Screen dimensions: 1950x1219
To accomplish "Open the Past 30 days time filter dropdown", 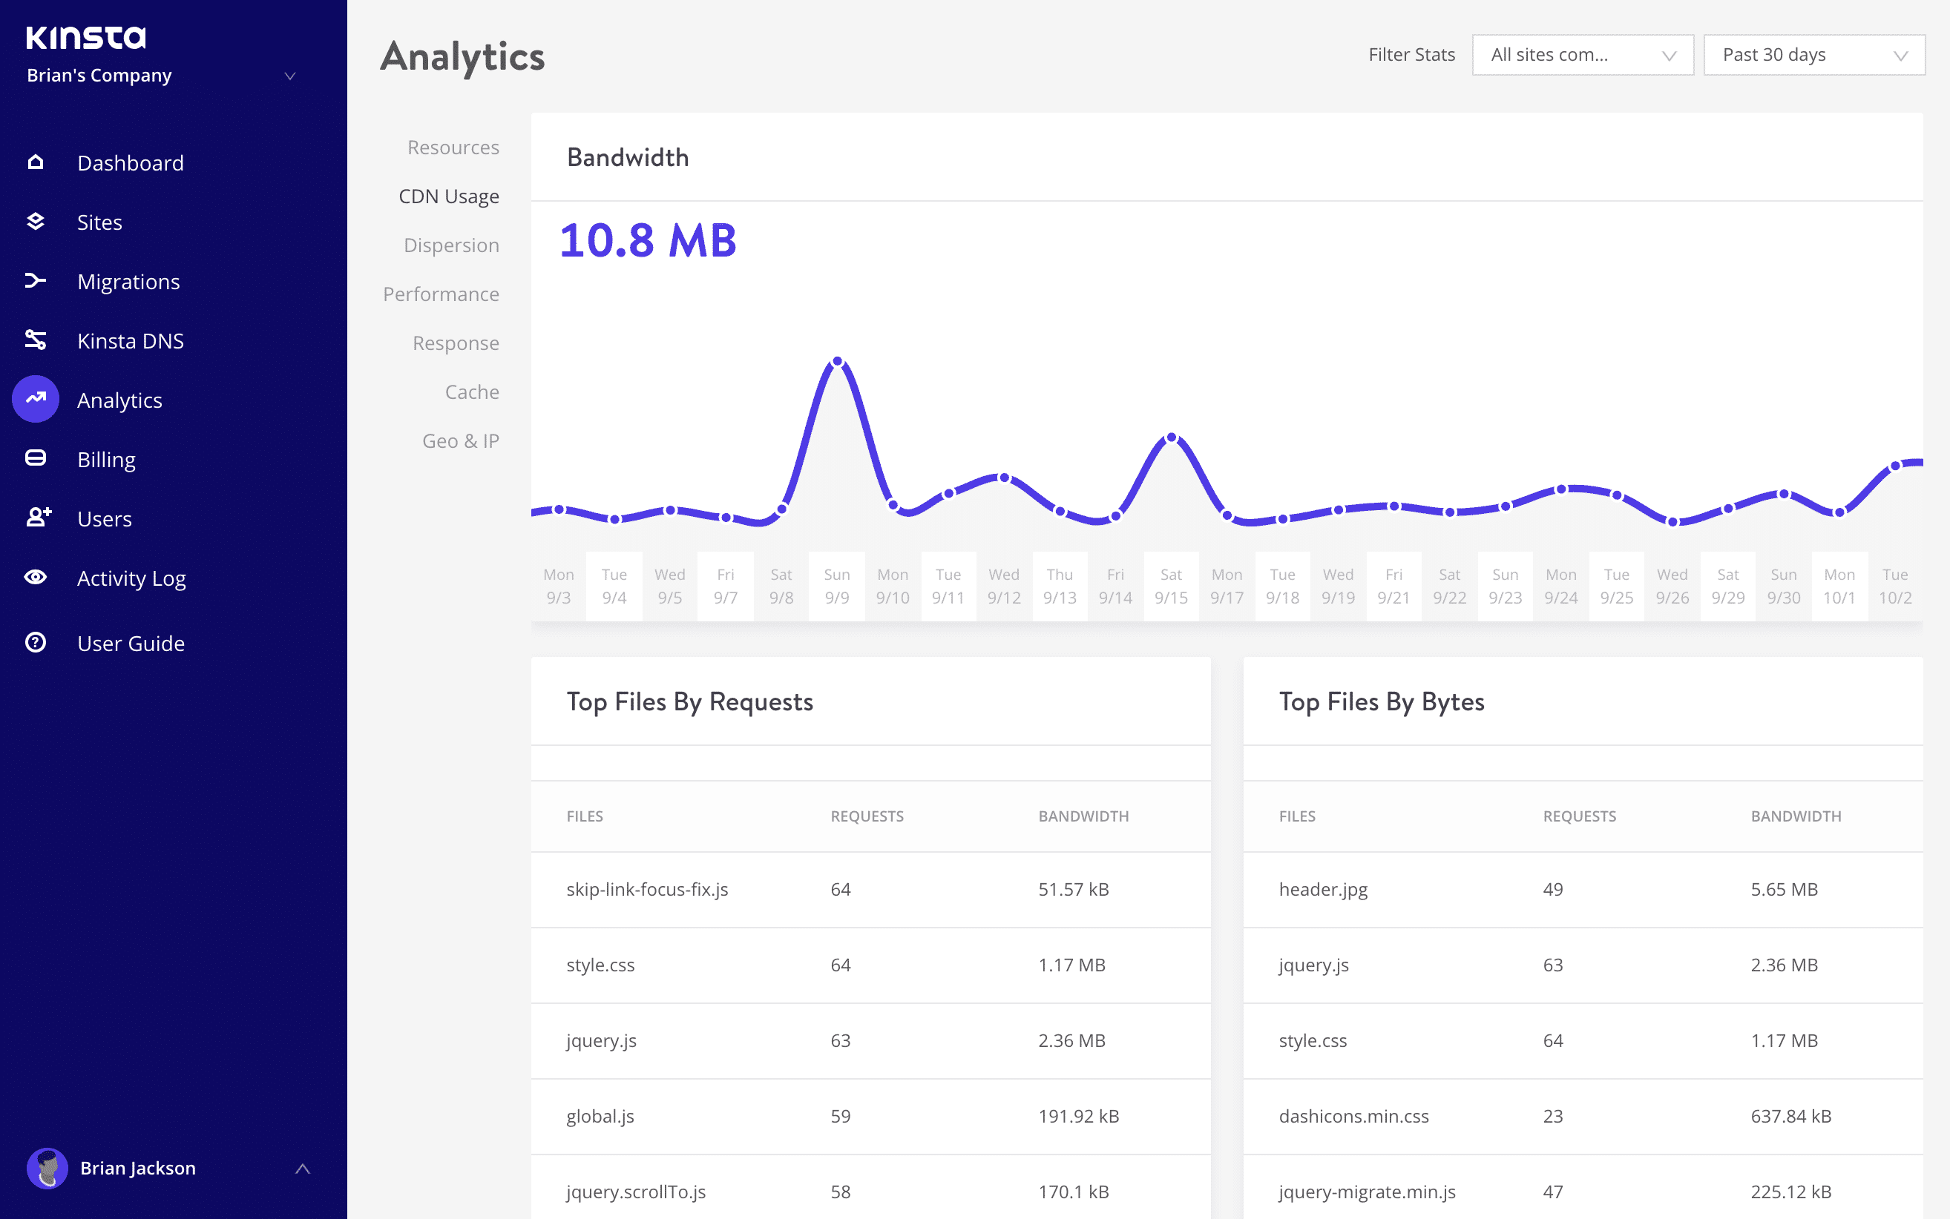I will pos(1812,53).
